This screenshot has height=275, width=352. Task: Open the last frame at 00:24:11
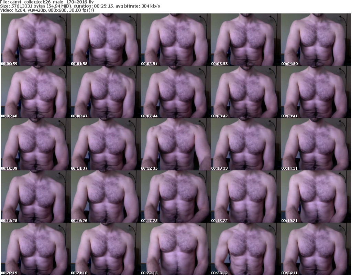(316, 249)
